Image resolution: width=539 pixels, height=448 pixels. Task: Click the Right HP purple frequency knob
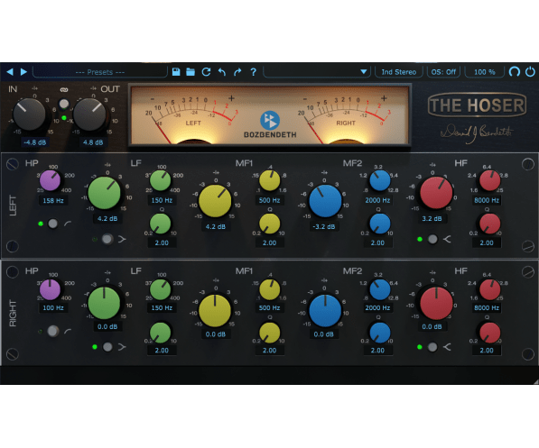(x=51, y=289)
